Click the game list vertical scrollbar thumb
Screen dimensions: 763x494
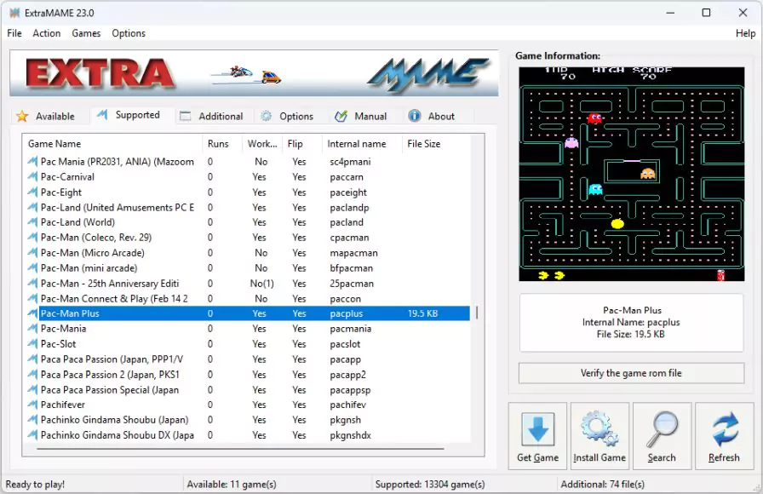click(477, 313)
